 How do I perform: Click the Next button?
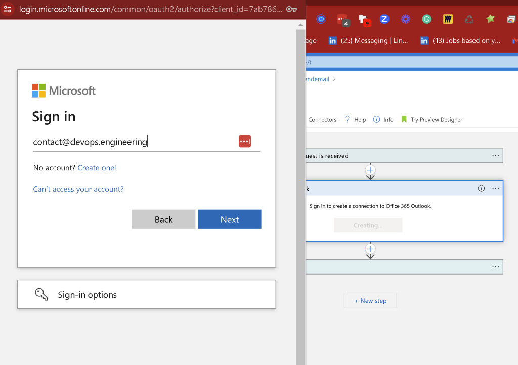230,219
